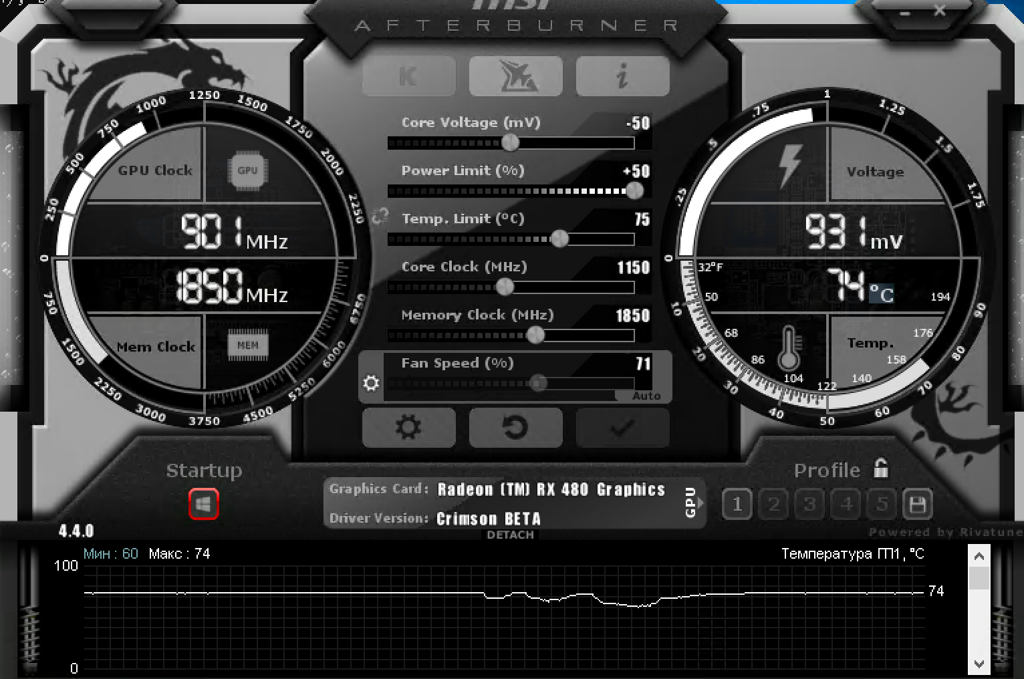Click the MEM chip icon in left gauge
This screenshot has width=1024, height=679.
click(247, 345)
